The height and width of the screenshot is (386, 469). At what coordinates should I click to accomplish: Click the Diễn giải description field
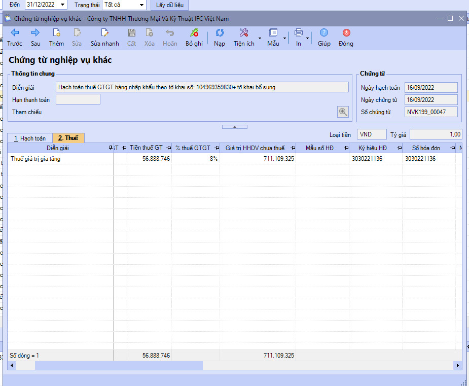point(202,87)
